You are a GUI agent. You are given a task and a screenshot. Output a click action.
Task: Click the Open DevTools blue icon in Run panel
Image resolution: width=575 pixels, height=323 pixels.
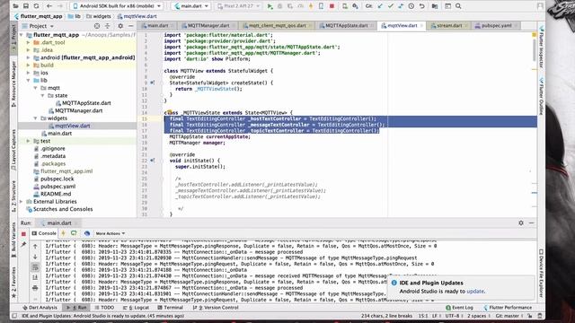coord(87,233)
